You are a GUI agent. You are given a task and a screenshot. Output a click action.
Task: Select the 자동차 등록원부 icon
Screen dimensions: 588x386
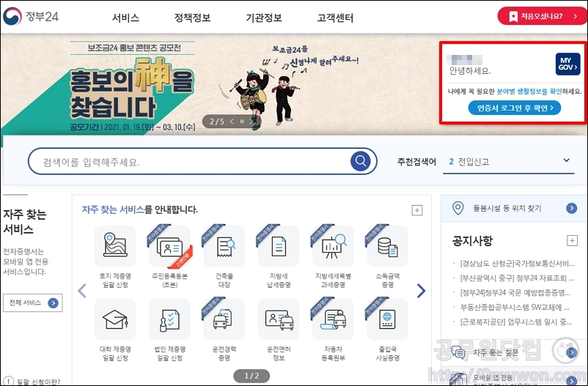click(333, 319)
